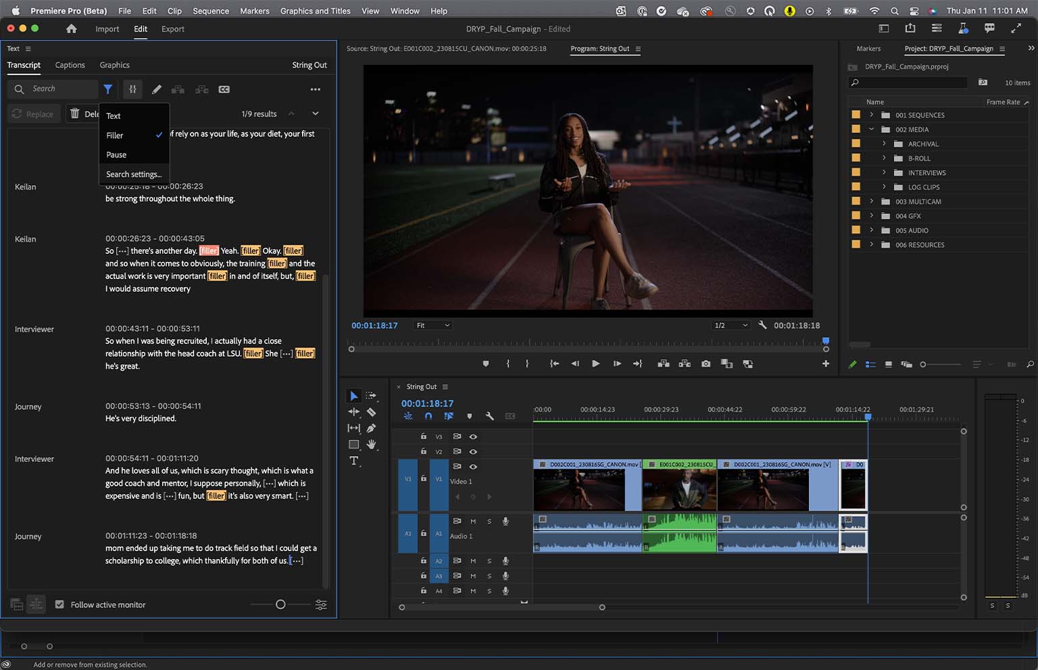The width and height of the screenshot is (1038, 670).
Task: Click the CC captions icon in the Transcript panel
Action: point(224,88)
